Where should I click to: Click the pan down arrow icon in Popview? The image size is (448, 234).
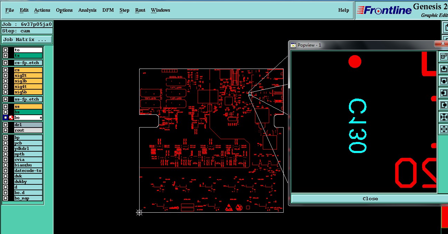pyautogui.click(x=444, y=81)
